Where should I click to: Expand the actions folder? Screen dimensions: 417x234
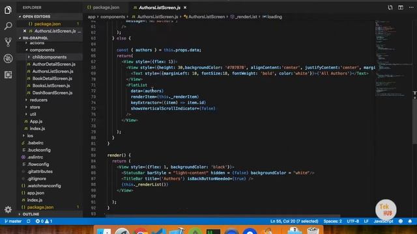[x=37, y=44]
